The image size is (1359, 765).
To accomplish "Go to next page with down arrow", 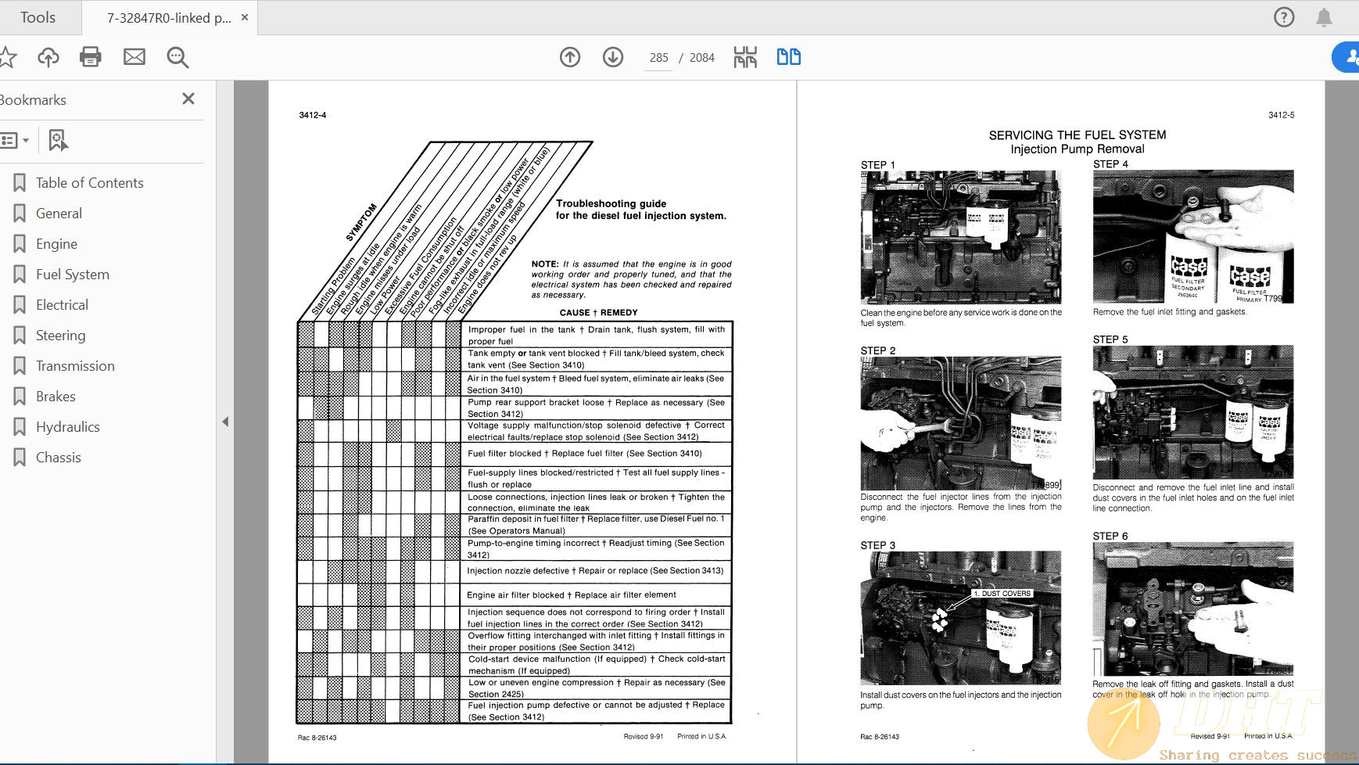I will (613, 57).
